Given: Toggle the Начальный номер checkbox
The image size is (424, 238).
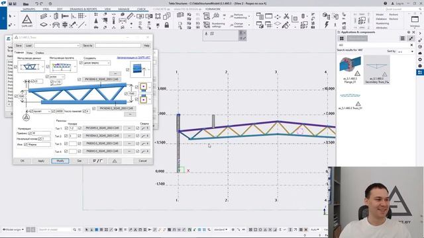Looking at the screenshot, I should pyautogui.click(x=40, y=139).
